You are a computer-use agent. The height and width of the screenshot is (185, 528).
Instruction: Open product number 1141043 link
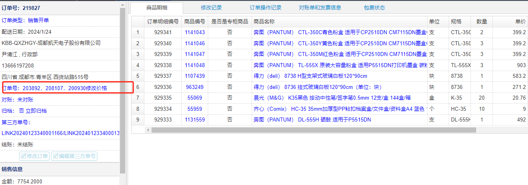(195, 33)
